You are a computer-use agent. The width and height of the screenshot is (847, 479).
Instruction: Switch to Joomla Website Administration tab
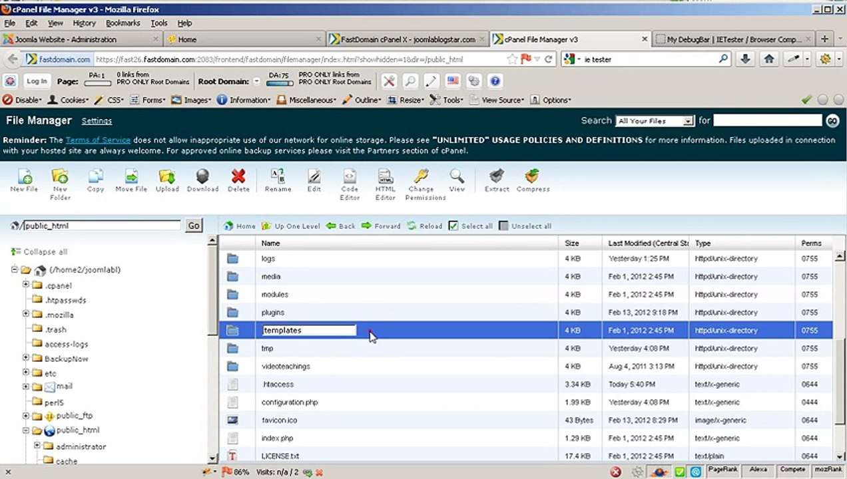81,39
